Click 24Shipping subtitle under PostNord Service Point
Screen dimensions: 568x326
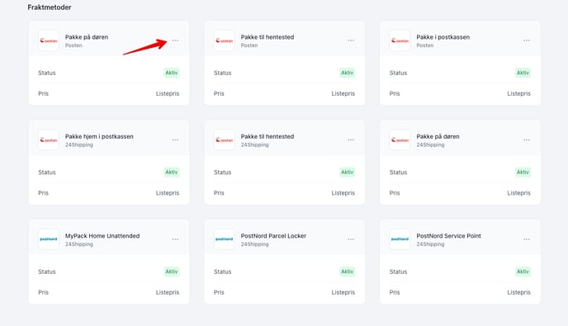(430, 244)
